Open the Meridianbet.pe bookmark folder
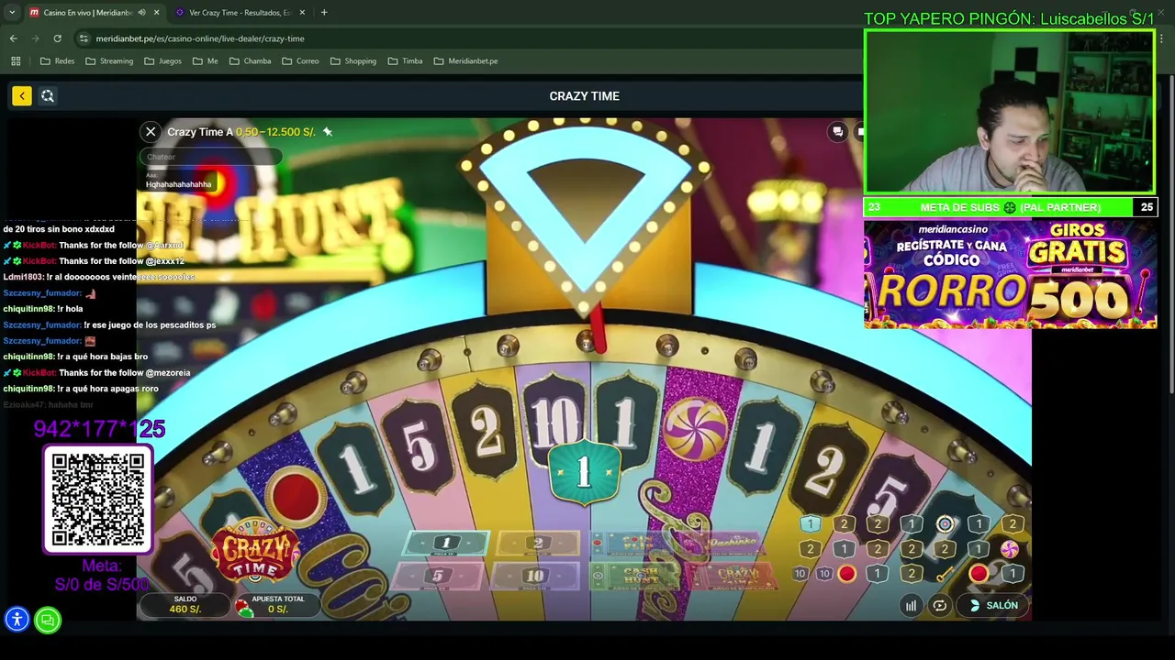 click(465, 61)
